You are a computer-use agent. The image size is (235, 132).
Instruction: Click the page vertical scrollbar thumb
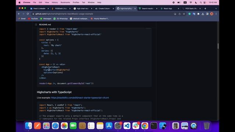[218, 46]
